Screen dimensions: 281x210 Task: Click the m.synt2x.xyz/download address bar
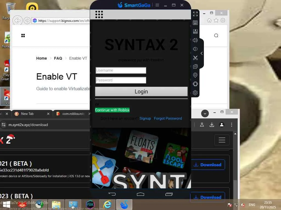point(28,125)
